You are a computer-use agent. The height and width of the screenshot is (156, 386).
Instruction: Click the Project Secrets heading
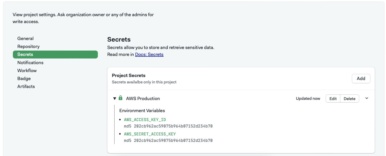coord(128,75)
